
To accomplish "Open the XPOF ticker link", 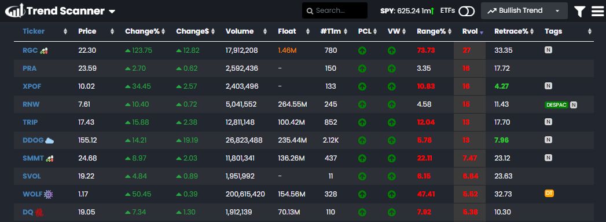I will (32, 86).
